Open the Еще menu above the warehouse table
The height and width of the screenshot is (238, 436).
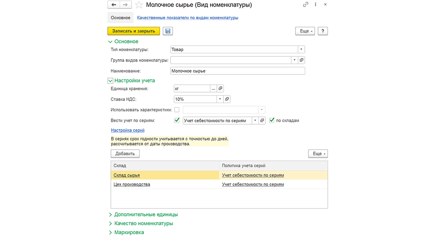[318, 154]
